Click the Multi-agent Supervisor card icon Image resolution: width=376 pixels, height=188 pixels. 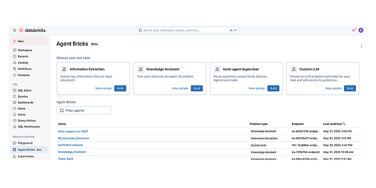(217, 69)
